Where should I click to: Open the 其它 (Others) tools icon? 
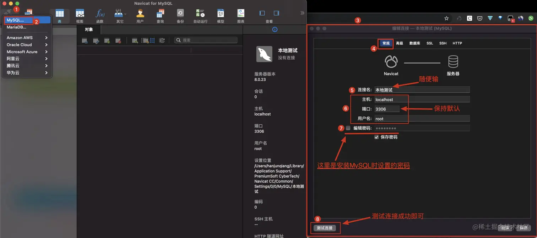click(119, 16)
